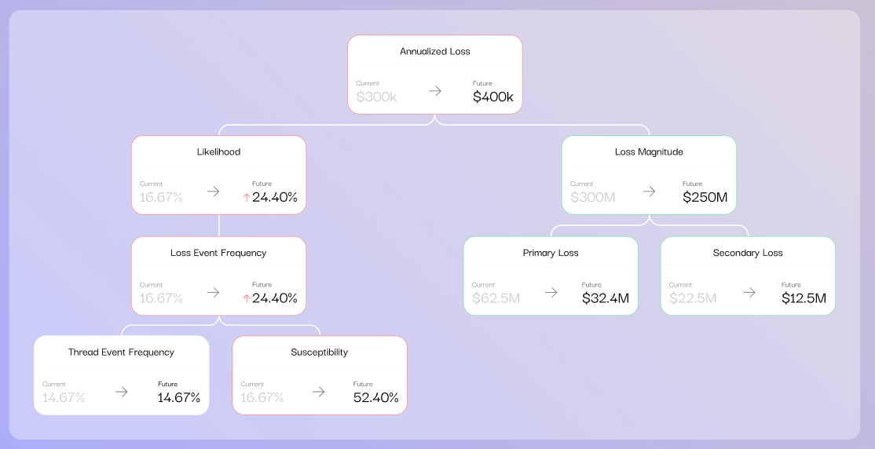Select the Likelihood node title
This screenshot has width=875, height=449.
pyautogui.click(x=218, y=151)
